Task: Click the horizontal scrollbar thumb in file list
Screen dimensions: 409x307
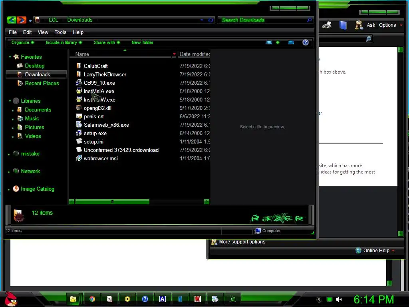Action: tap(112, 201)
